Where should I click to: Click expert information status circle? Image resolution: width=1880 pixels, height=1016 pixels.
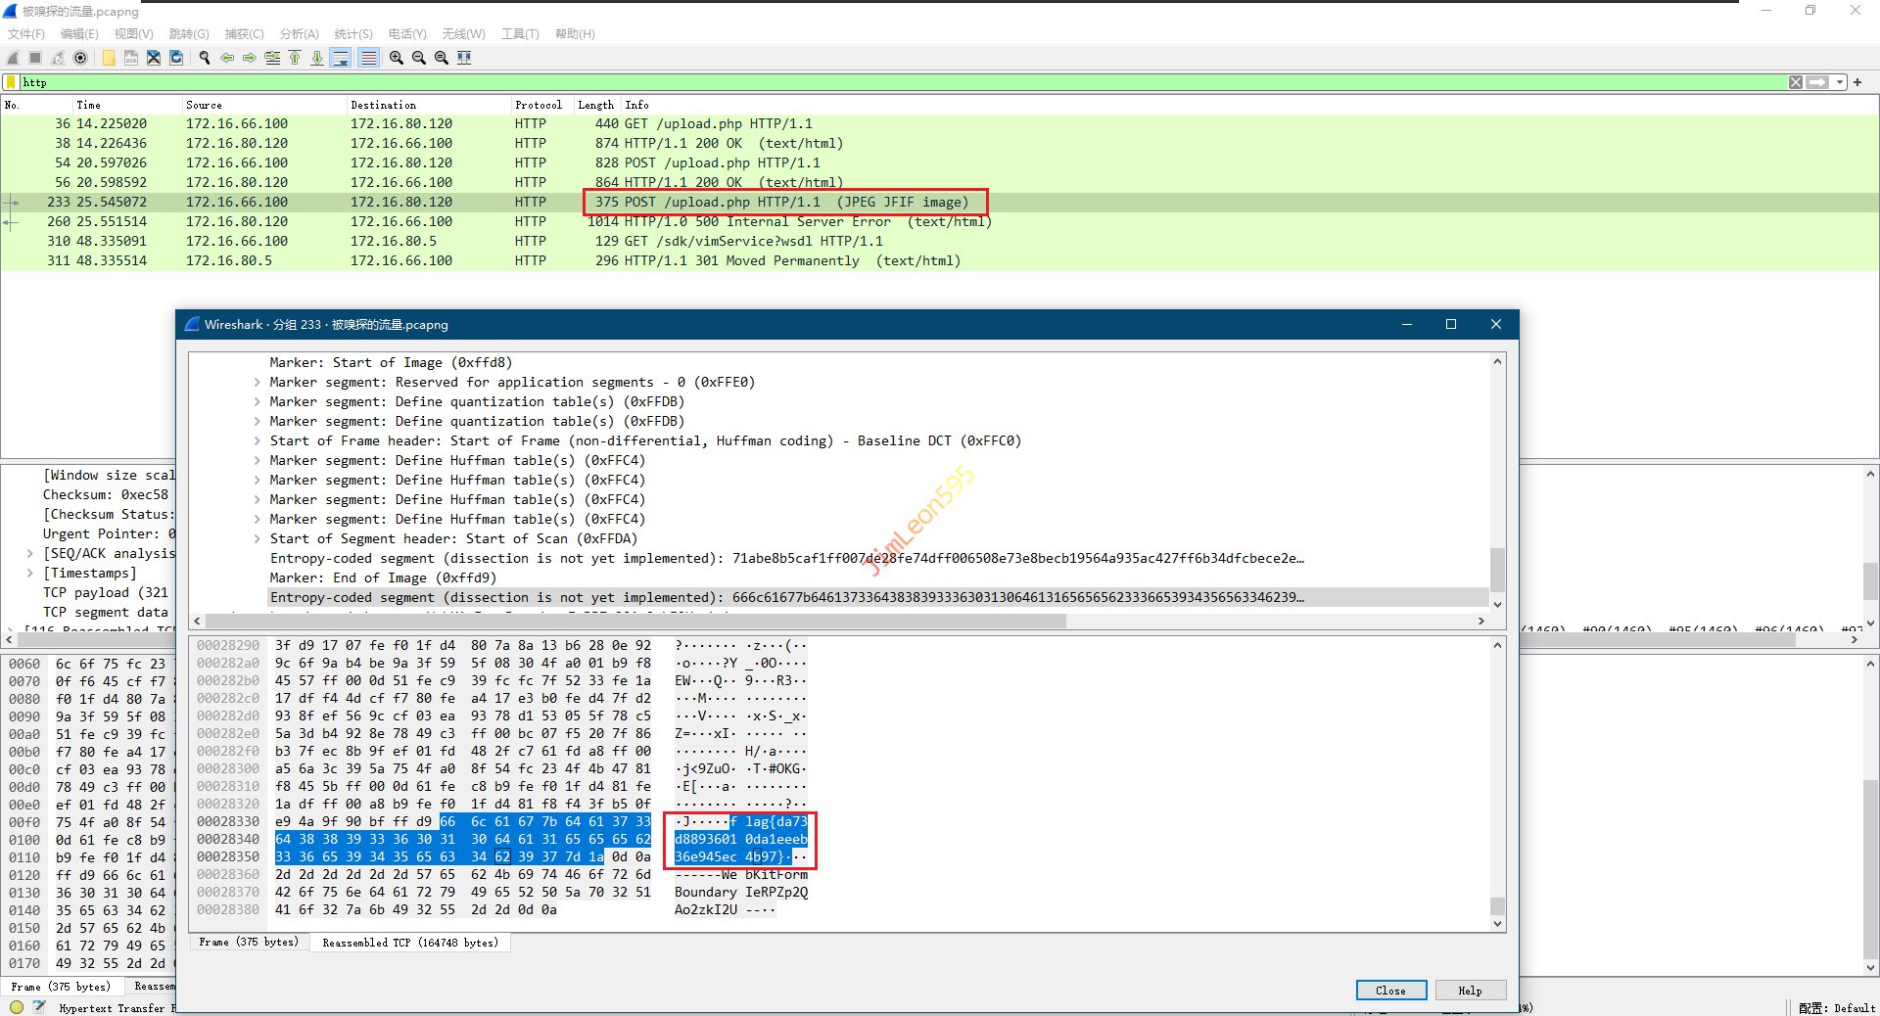click(17, 1007)
